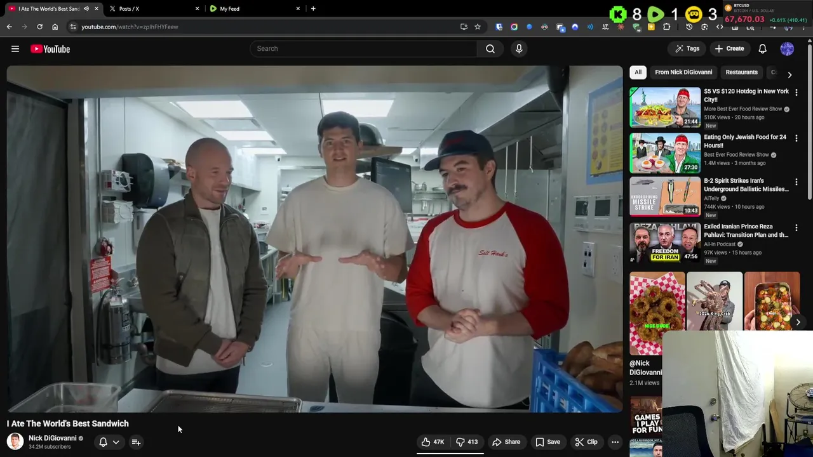Save the video to a playlist

(548, 442)
